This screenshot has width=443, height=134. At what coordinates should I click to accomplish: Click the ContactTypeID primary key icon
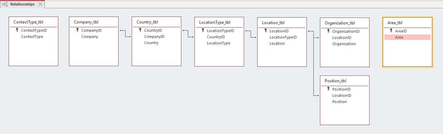(17, 30)
